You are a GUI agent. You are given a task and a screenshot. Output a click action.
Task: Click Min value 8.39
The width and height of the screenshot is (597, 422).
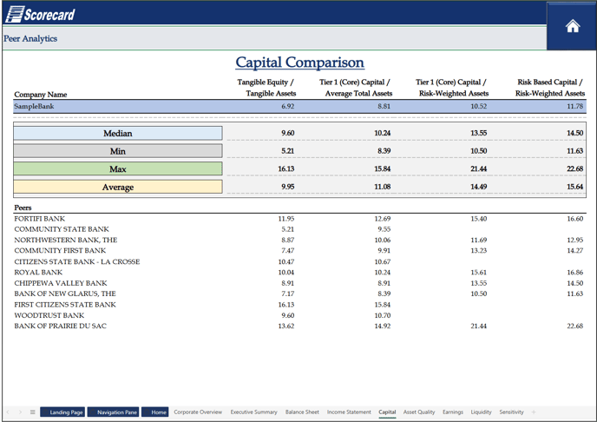click(384, 151)
